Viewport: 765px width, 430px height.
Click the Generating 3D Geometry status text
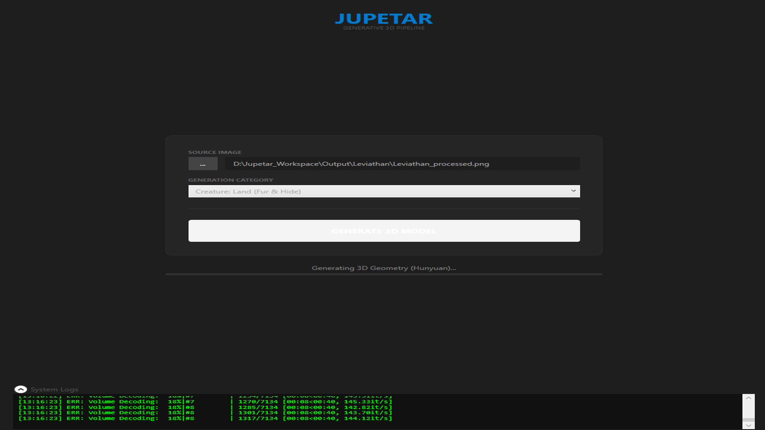point(384,268)
